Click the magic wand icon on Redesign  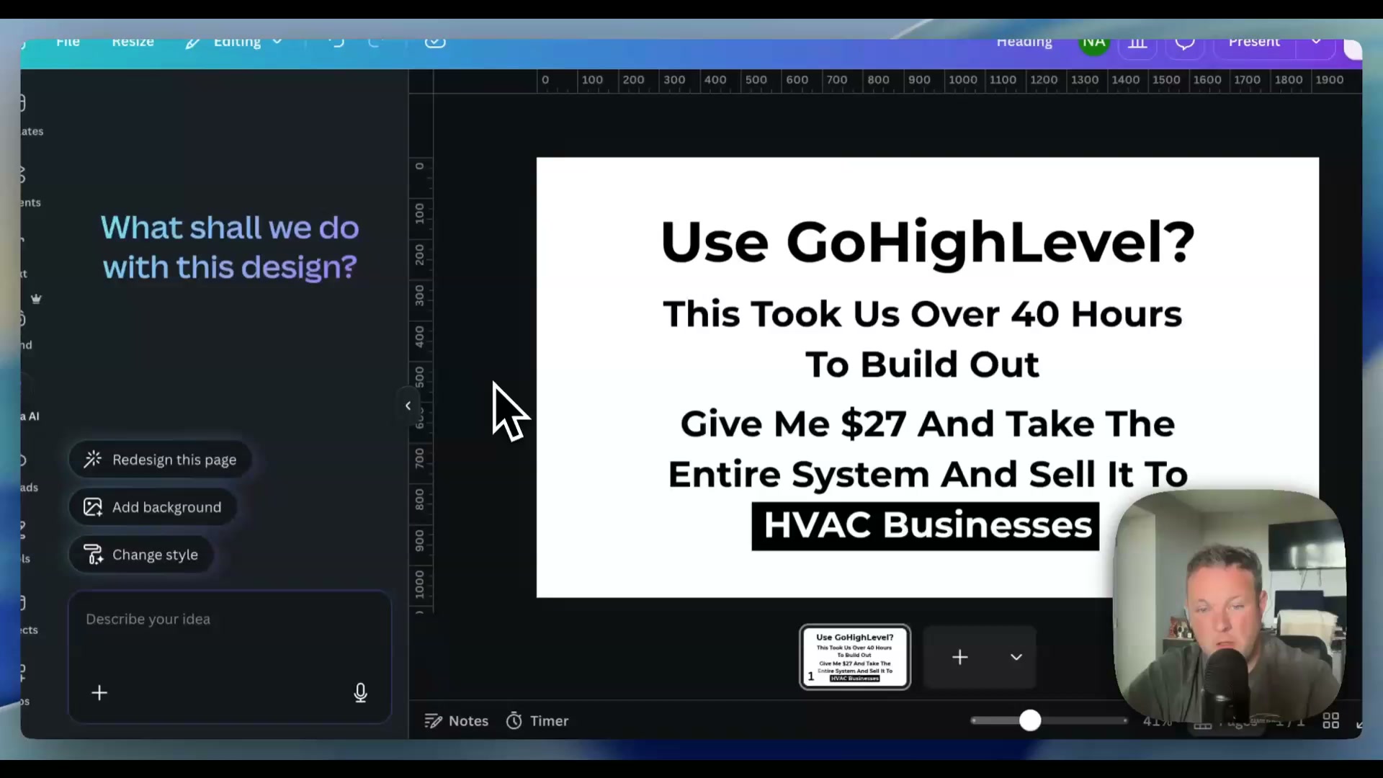pos(93,460)
